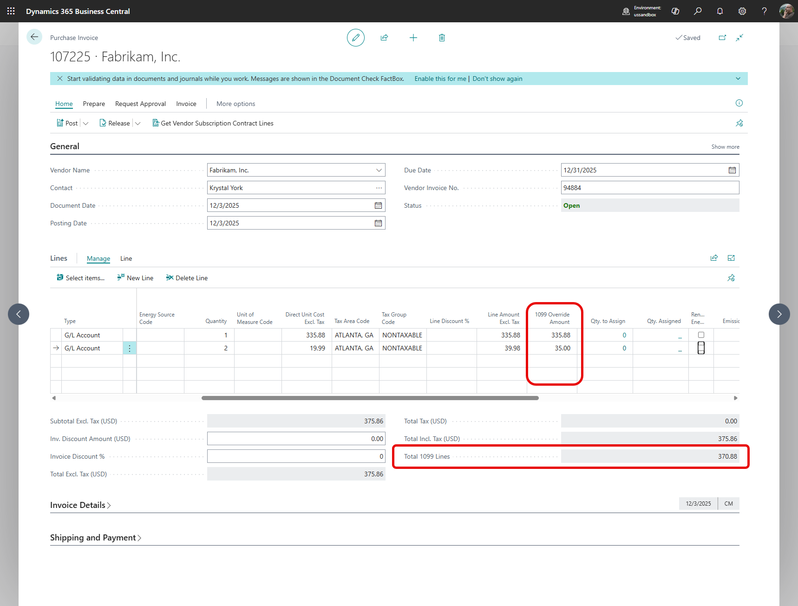This screenshot has height=606, width=798.
Task: Open More options menu
Action: pyautogui.click(x=235, y=104)
